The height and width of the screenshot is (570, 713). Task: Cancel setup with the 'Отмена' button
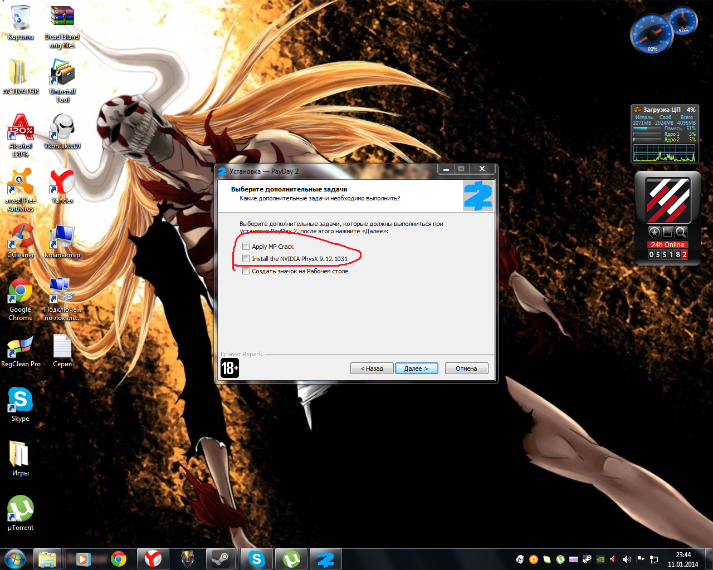pos(466,368)
